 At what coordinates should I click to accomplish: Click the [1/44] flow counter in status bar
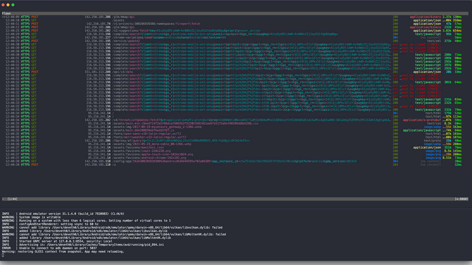coord(12,199)
